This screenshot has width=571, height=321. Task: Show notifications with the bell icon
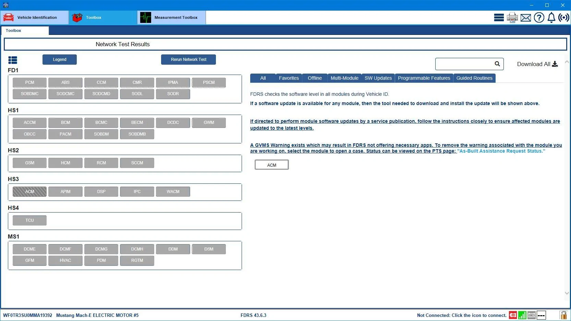pos(551,17)
